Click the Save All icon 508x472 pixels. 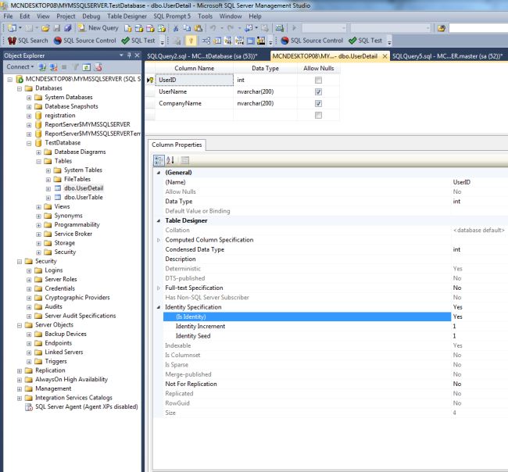pos(68,28)
